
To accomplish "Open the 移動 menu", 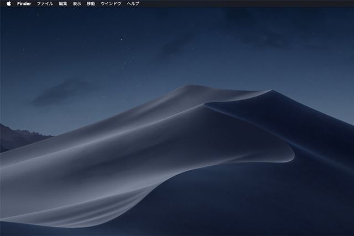I will pos(91,4).
